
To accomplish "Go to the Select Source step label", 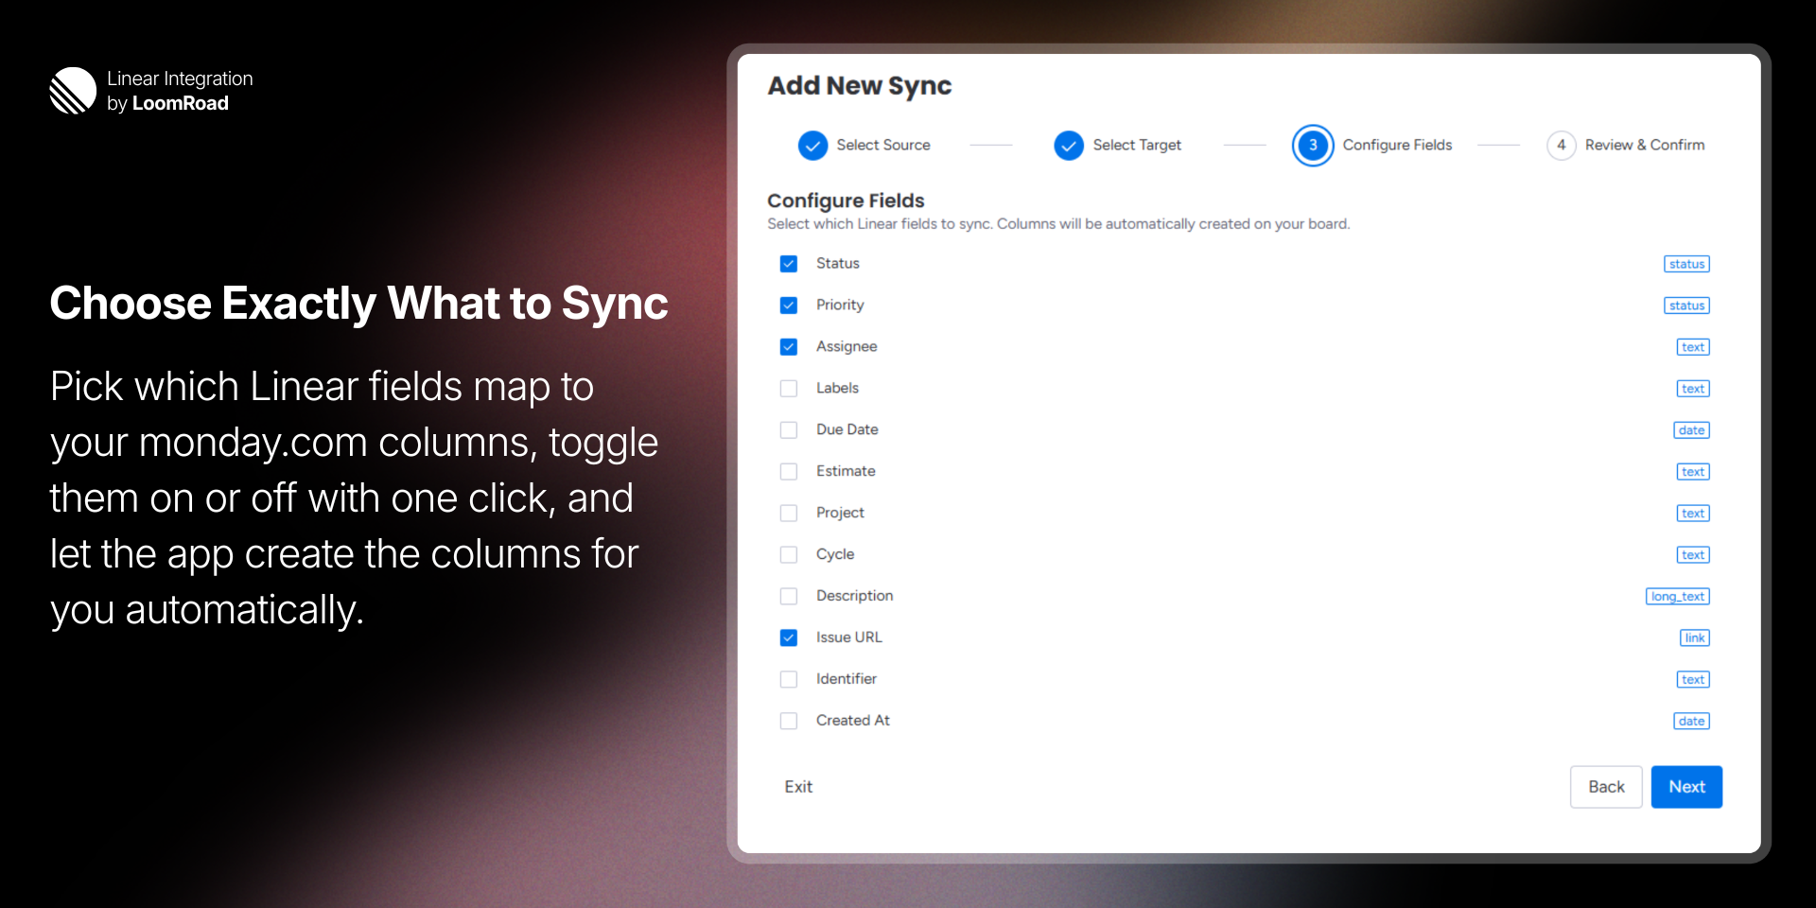I will pos(882,146).
